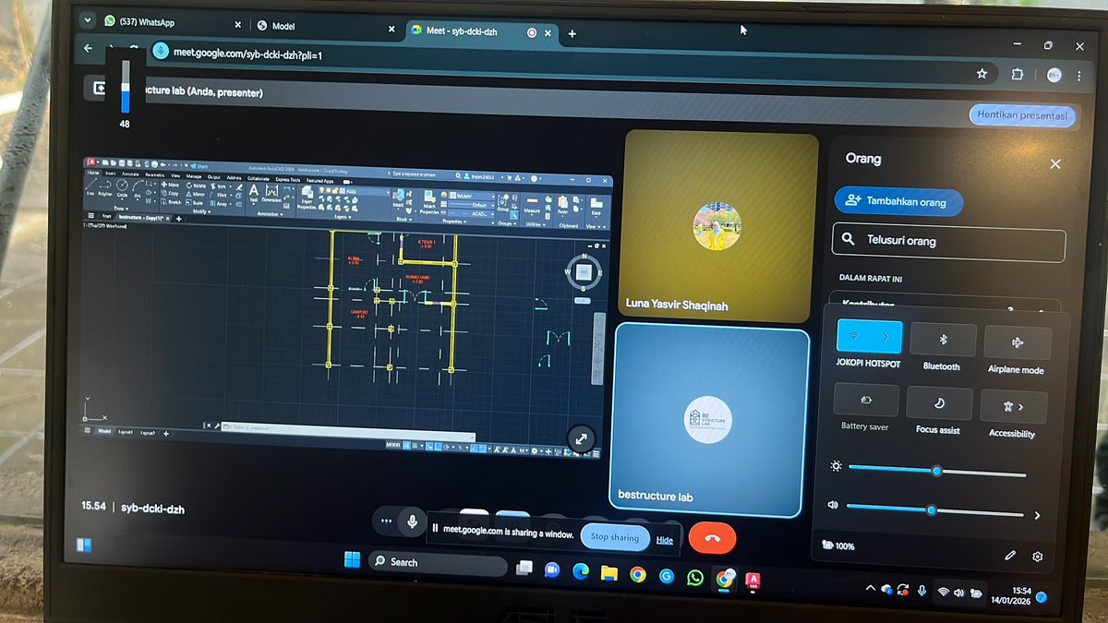Show hidden system tray icons
Screen dimensions: 1108x623
point(869,588)
